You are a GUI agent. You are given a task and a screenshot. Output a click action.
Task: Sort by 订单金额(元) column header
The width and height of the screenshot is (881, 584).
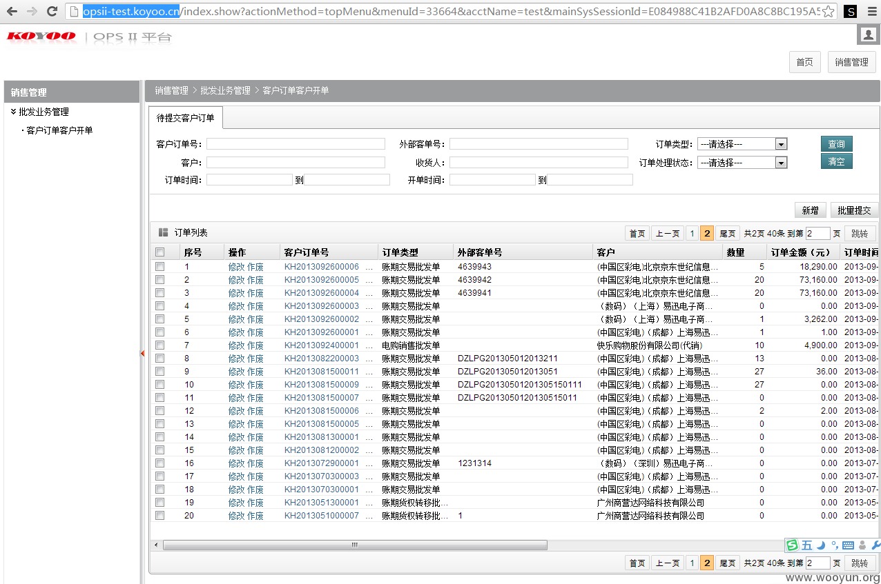(802, 252)
